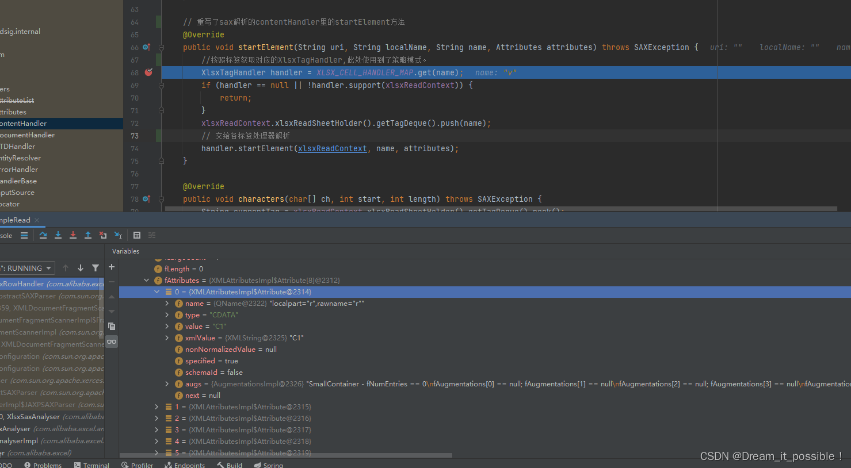Image resolution: width=851 pixels, height=468 pixels.
Task: Expand attribute entry 1 in Variables tree
Action: (x=157, y=406)
